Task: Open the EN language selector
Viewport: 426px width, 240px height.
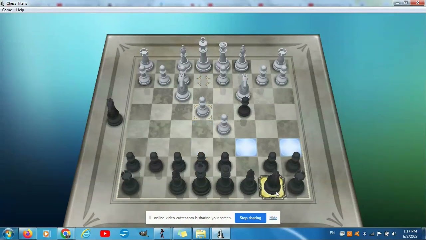Action: (x=332, y=233)
